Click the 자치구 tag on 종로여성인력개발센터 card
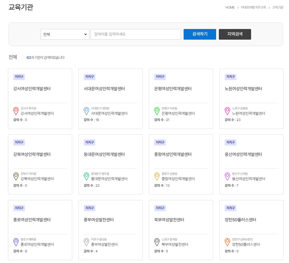Viewport: 289px width, 263px height. point(19,208)
